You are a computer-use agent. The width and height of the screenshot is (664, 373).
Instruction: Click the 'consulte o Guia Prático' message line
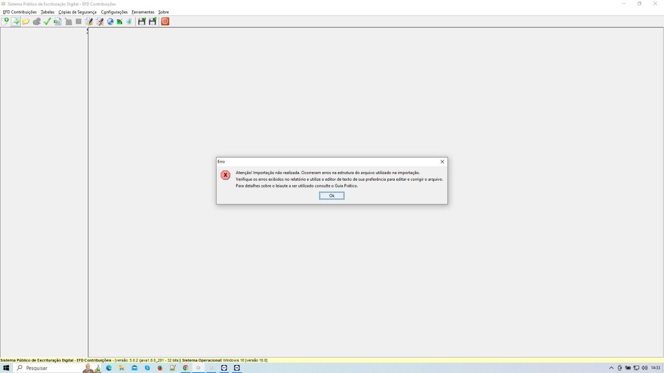[x=297, y=186]
